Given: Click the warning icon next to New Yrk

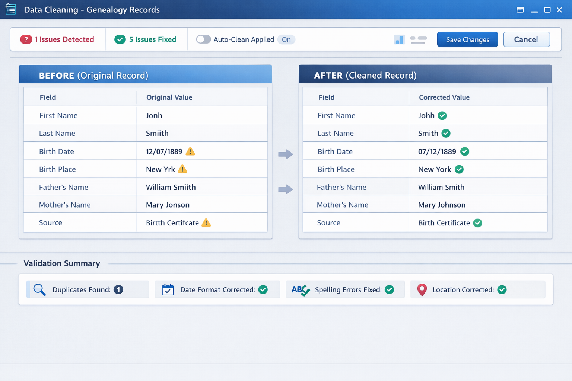Looking at the screenshot, I should pos(182,169).
